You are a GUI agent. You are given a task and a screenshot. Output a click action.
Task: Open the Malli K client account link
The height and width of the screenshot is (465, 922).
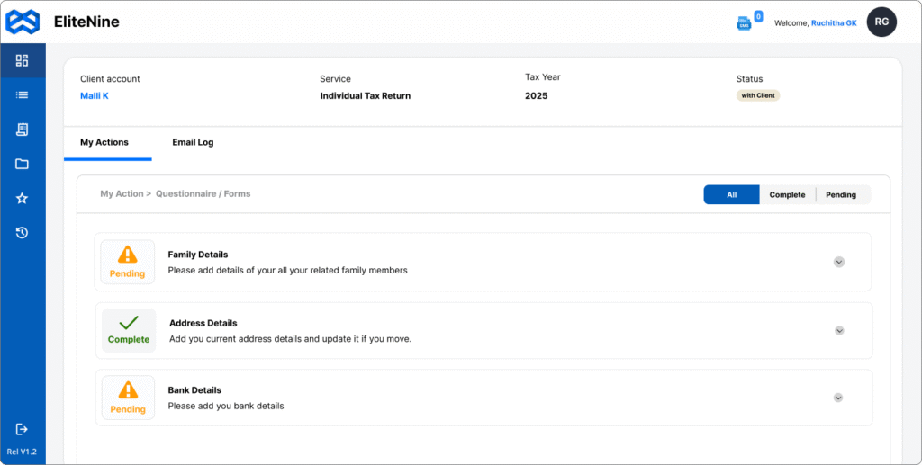(95, 96)
